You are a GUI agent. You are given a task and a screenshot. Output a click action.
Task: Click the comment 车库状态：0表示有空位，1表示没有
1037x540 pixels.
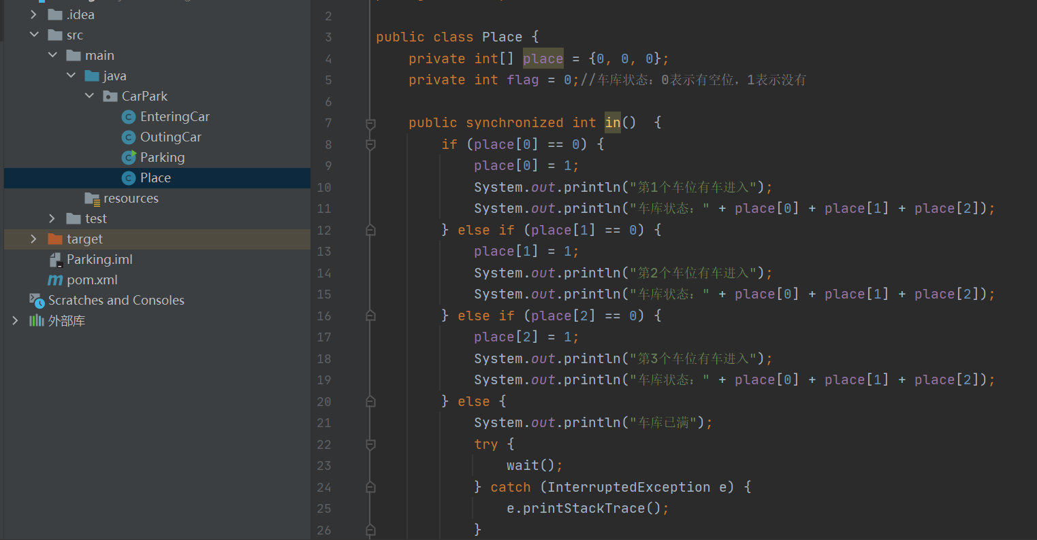(694, 80)
